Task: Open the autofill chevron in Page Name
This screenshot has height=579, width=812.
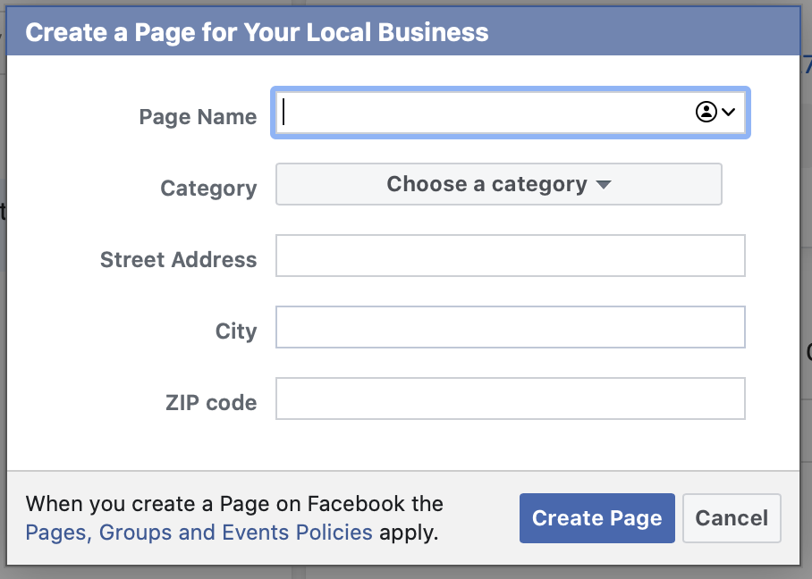Action: click(x=728, y=112)
